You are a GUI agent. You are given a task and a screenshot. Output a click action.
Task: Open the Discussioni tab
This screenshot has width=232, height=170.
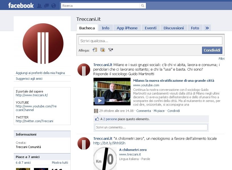pos(174,28)
